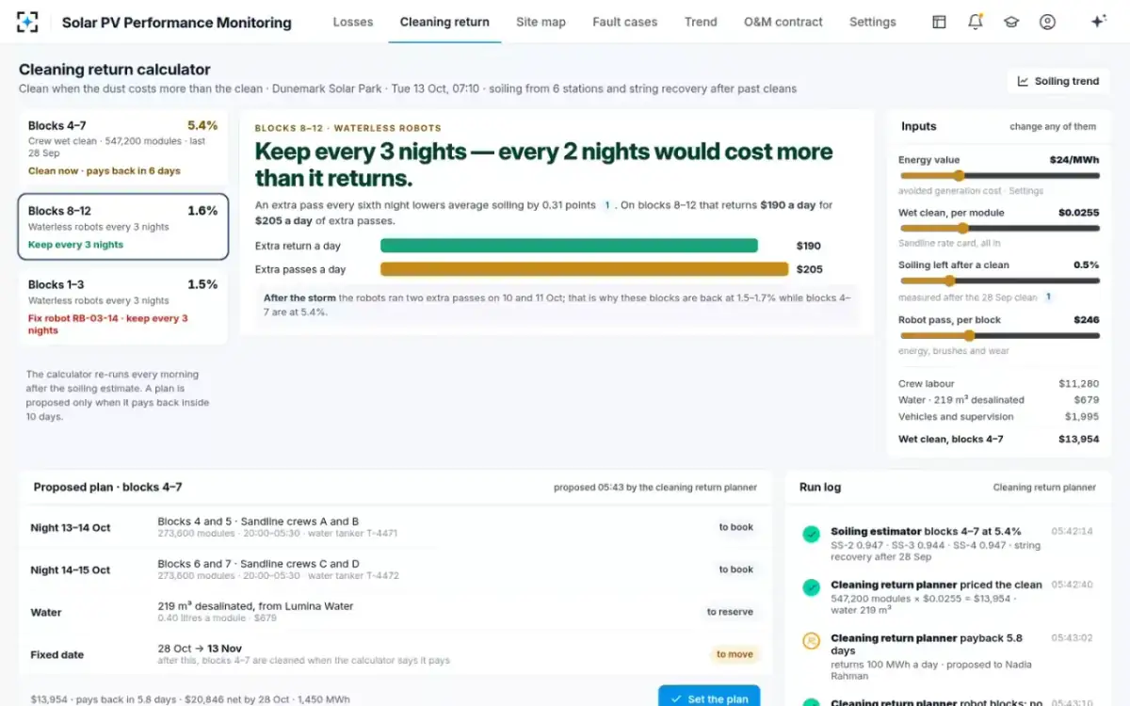The image size is (1130, 706).
Task: Select the Blocks 4–7 card
Action: pos(122,148)
